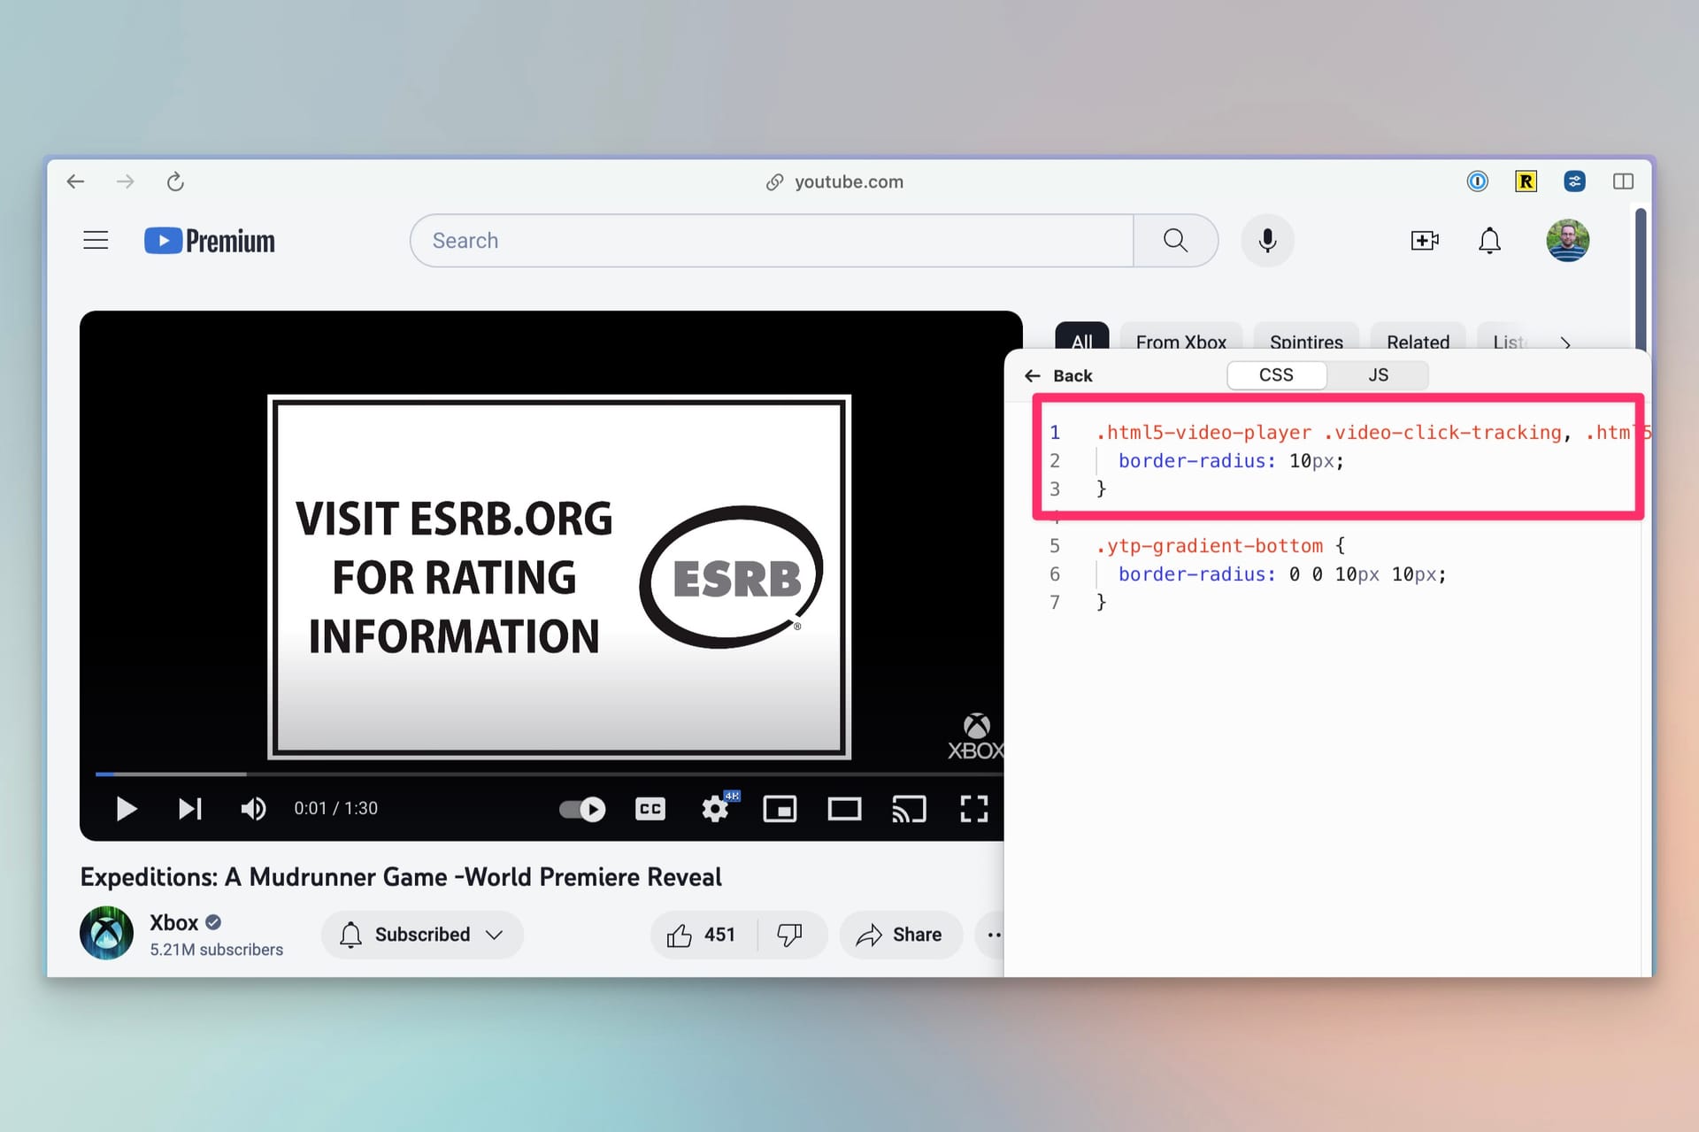Enter fullscreen mode

coord(973,808)
